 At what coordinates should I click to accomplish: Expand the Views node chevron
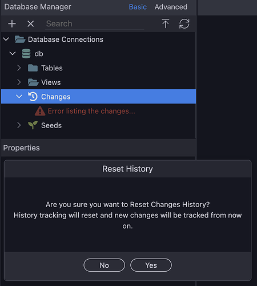[19, 82]
